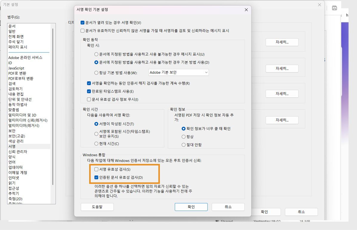Click the topmost 자세히 button
Screen dimensions: 357x230
coord(282,42)
